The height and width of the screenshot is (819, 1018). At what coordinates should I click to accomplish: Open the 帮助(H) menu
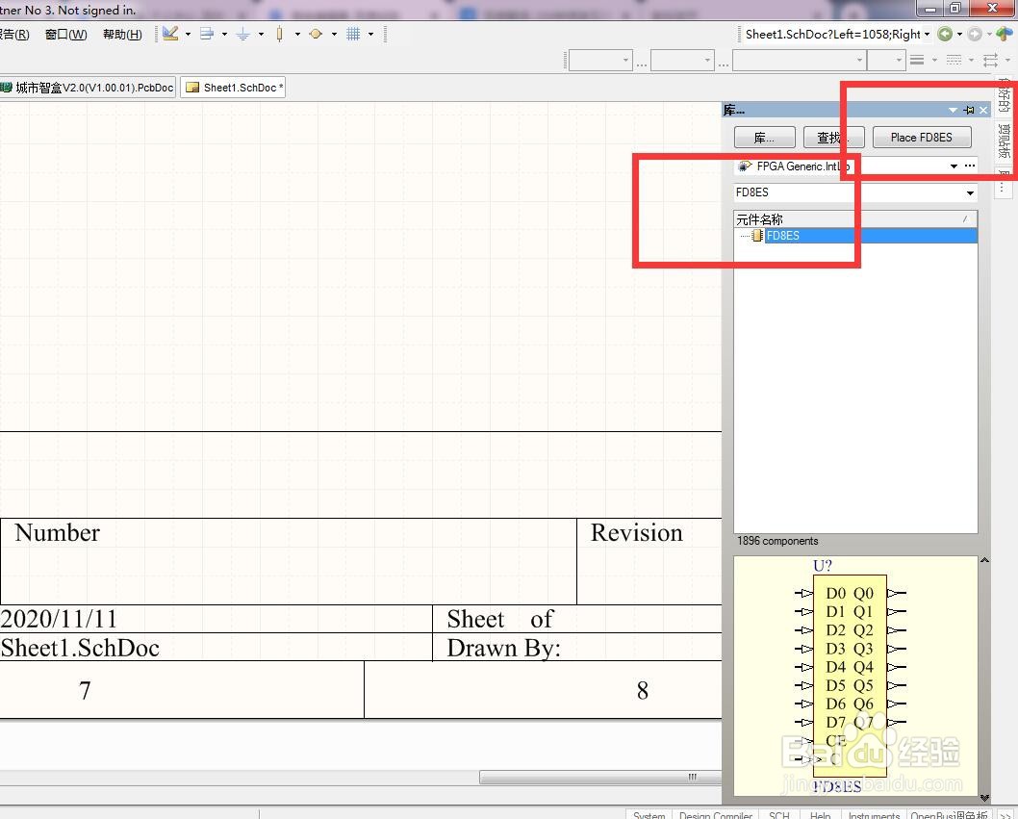tap(122, 35)
